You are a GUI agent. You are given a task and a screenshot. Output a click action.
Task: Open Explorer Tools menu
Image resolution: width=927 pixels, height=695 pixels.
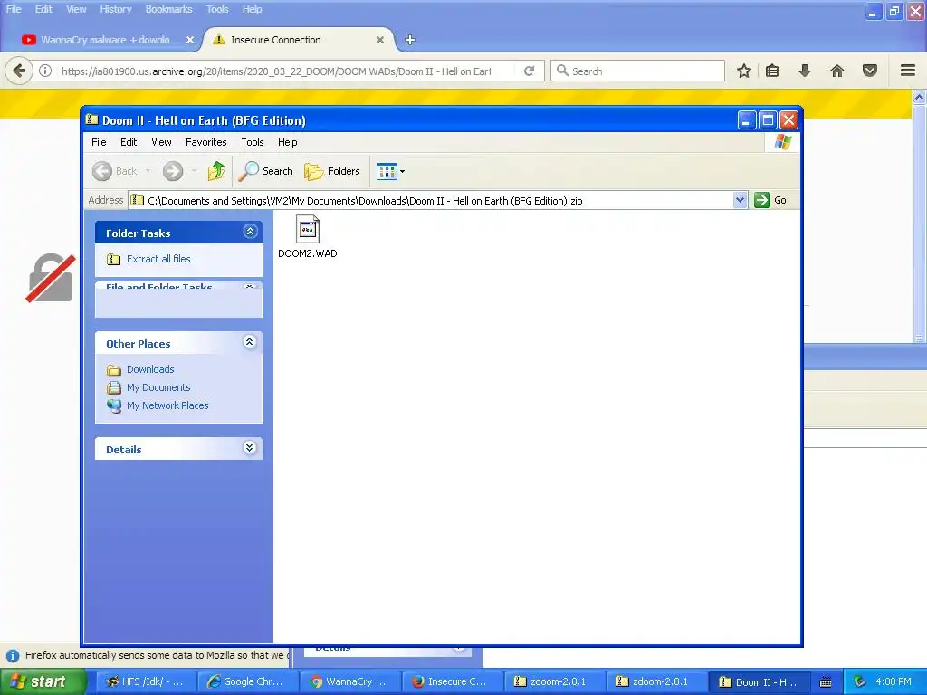tap(253, 142)
